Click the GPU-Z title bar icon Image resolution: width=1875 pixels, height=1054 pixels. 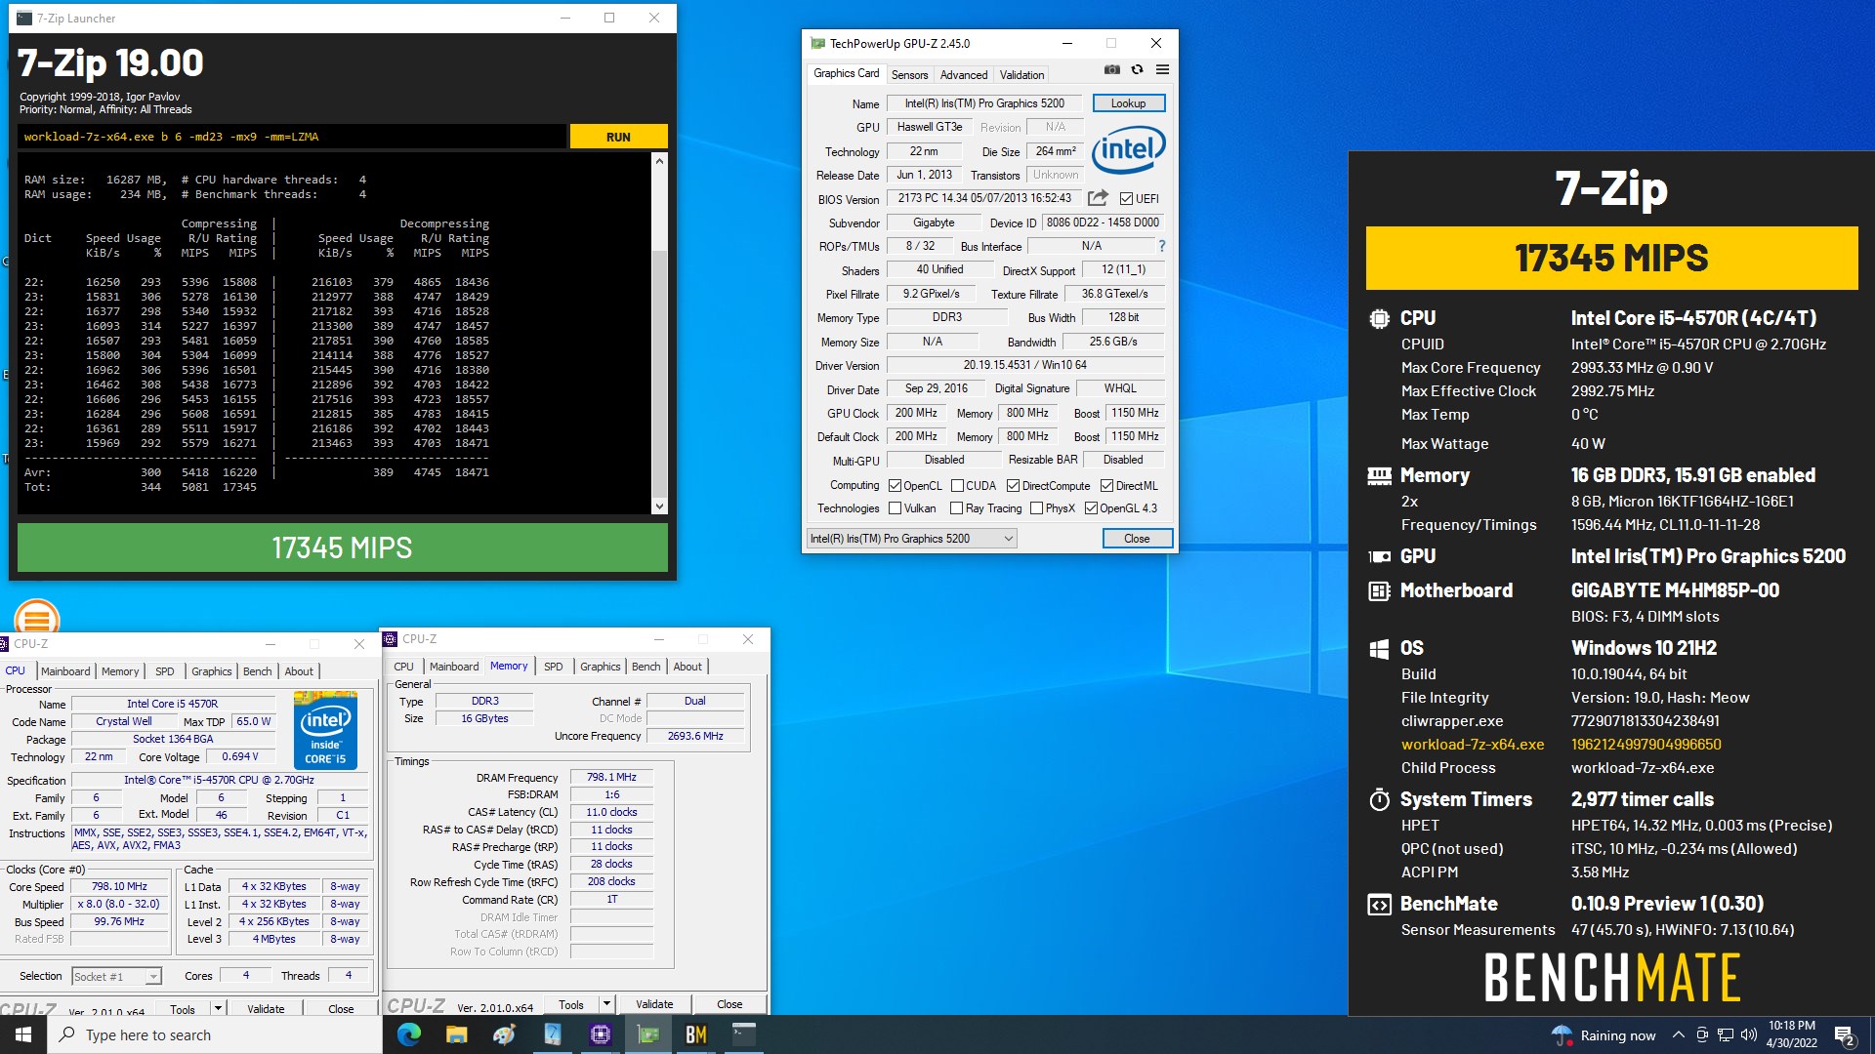coord(817,43)
